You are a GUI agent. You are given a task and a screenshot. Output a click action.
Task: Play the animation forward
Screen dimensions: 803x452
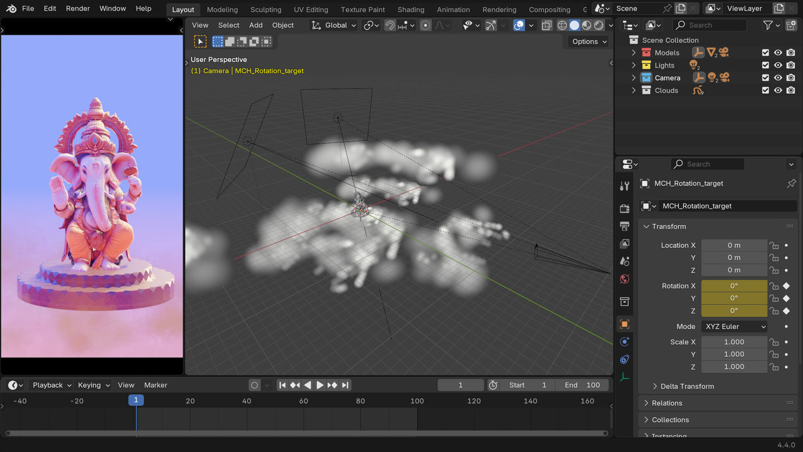320,385
